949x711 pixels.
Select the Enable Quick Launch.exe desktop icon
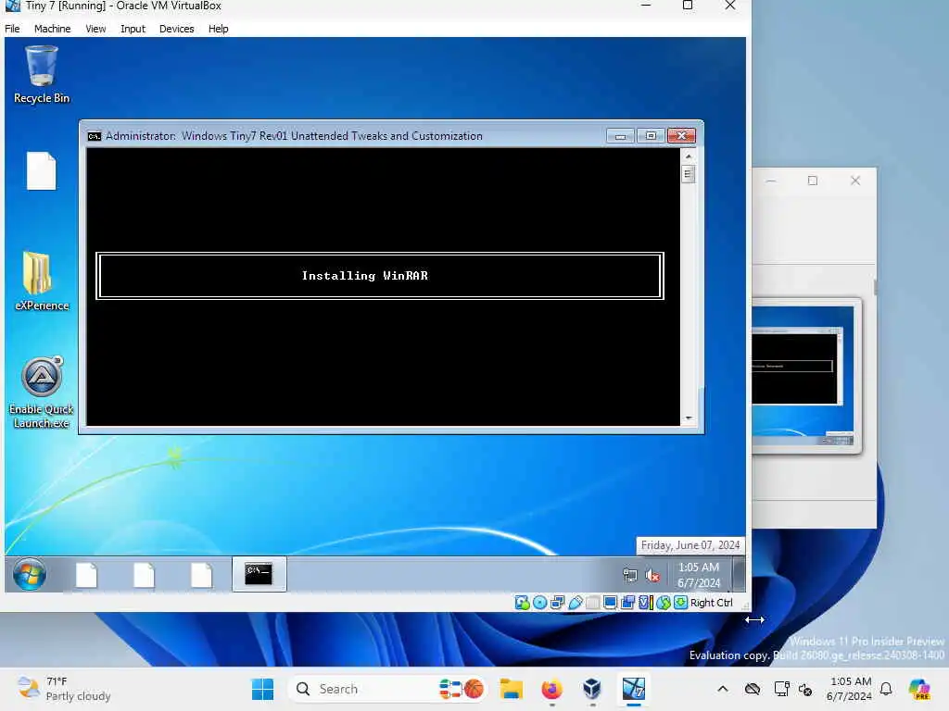pyautogui.click(x=41, y=393)
